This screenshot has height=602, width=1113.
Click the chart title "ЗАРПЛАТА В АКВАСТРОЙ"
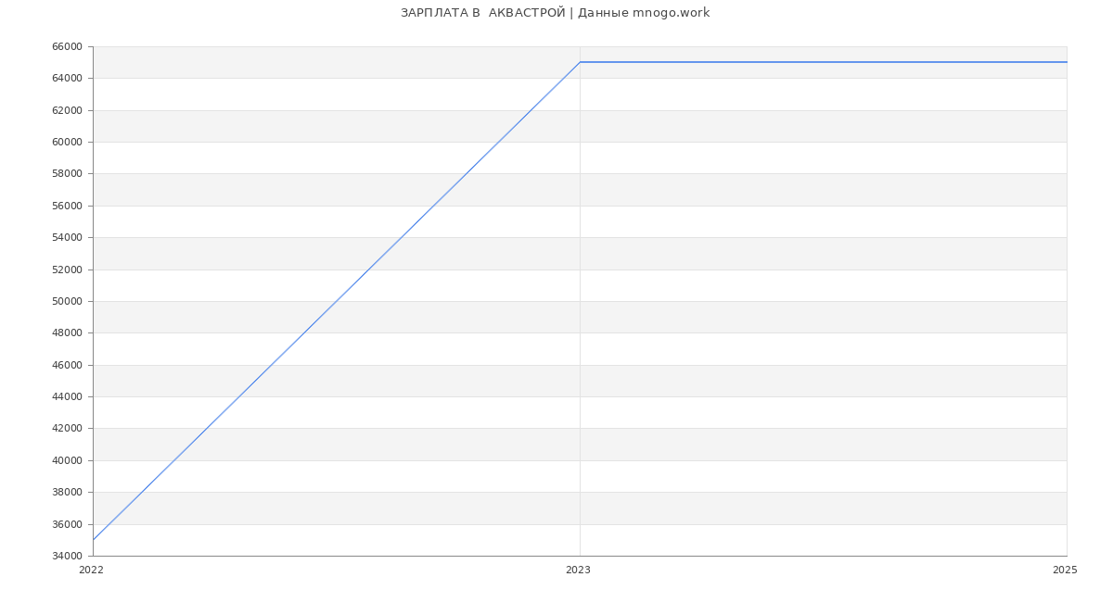[x=482, y=13]
